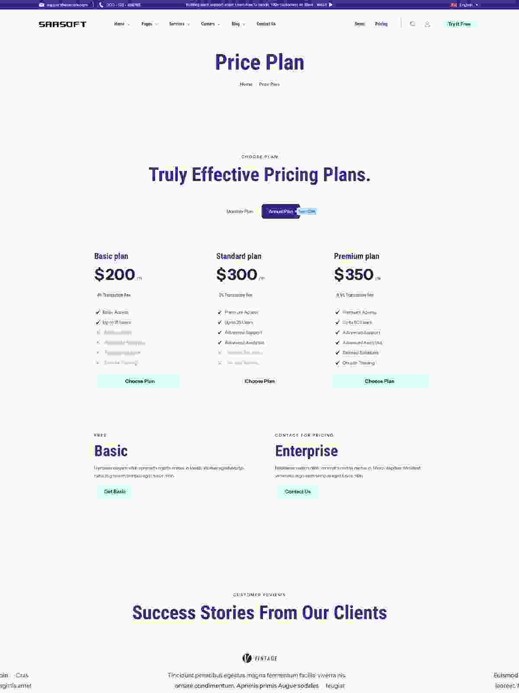Click the Watch play arrow icon
Image resolution: width=519 pixels, height=693 pixels.
(331, 5)
